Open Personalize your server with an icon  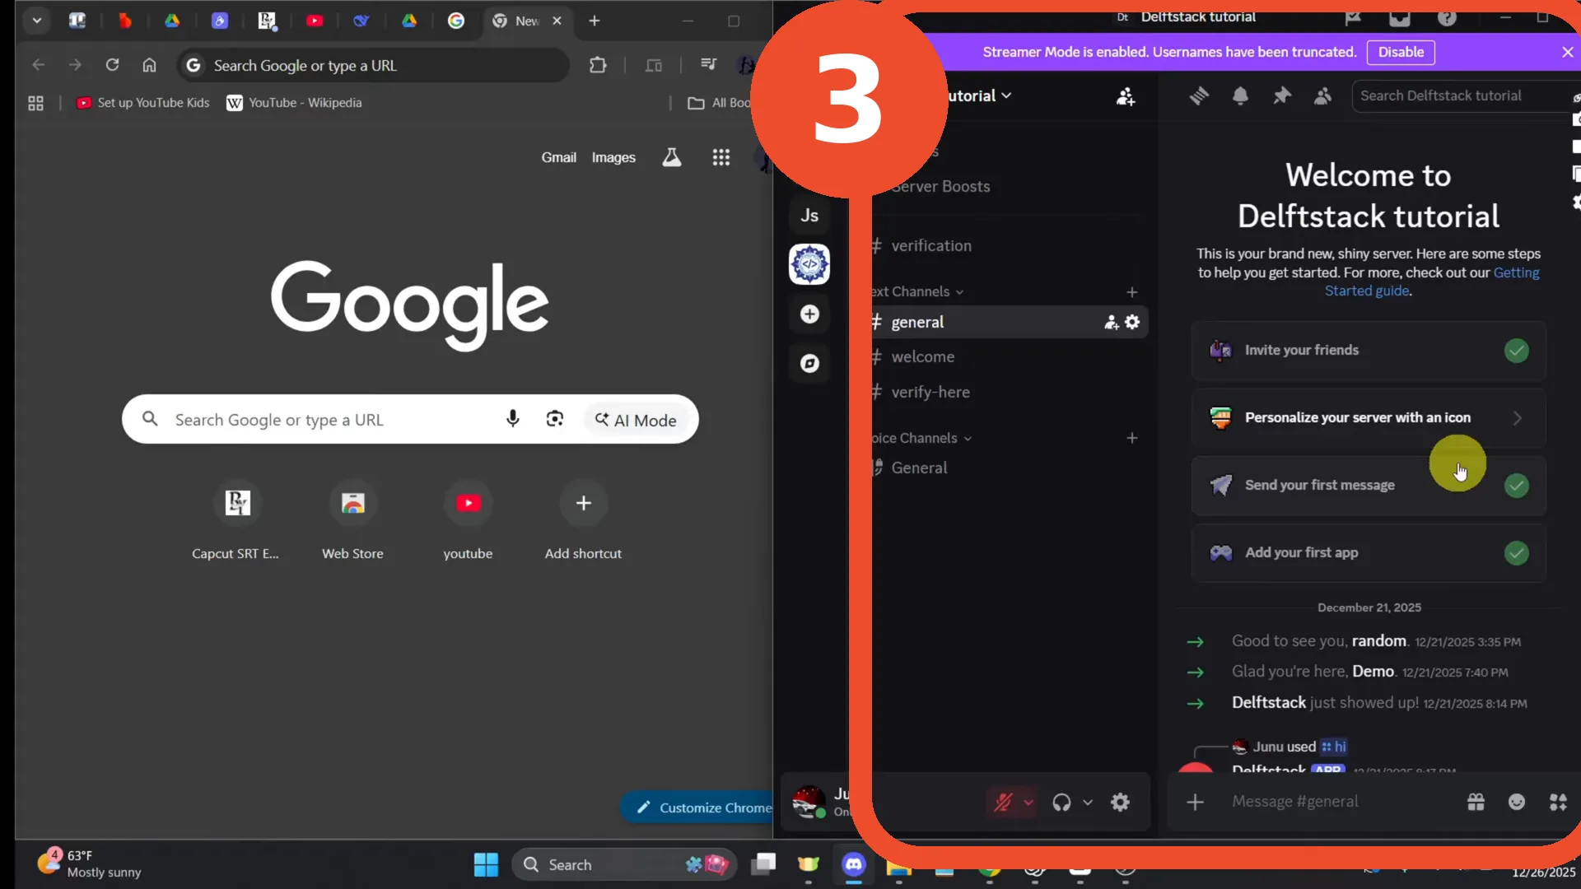tap(1369, 418)
